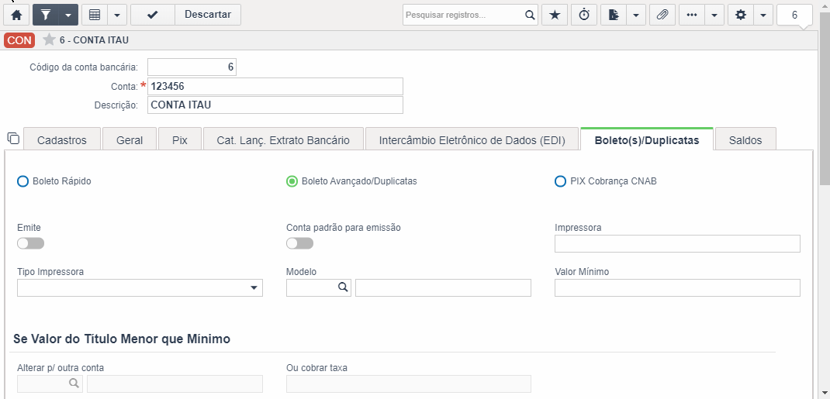Screen dimensions: 830x399
Task: Click the Código da conta bancária field
Action: (x=192, y=67)
